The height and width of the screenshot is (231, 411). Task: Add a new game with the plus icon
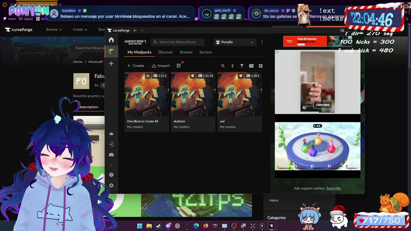pyautogui.click(x=111, y=64)
